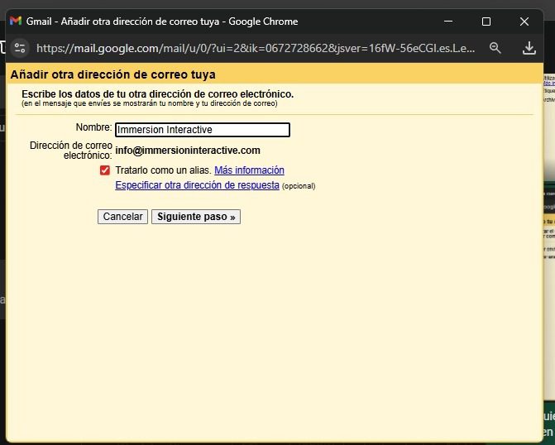Click 'Especificar otra dirección de respuesta' link
The width and height of the screenshot is (555, 445).
197,185
